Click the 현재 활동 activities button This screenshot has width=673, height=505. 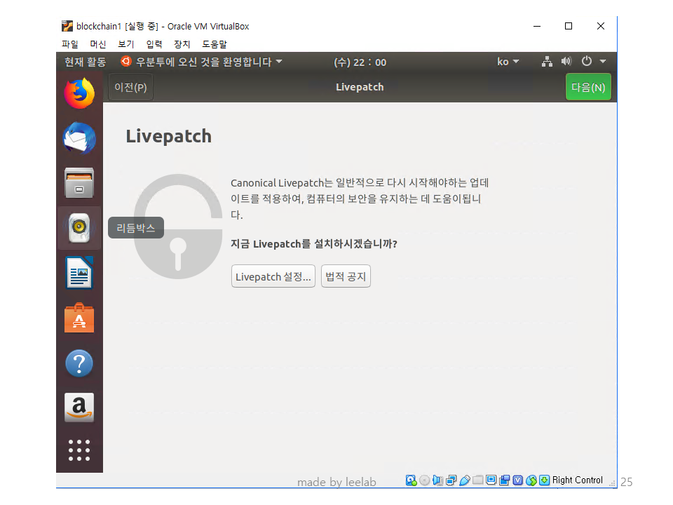[85, 62]
